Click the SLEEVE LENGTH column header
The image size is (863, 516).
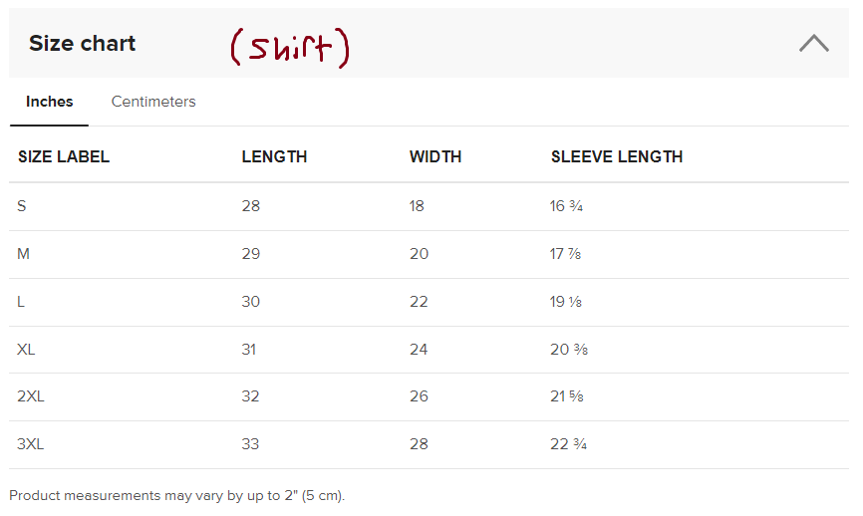point(617,156)
